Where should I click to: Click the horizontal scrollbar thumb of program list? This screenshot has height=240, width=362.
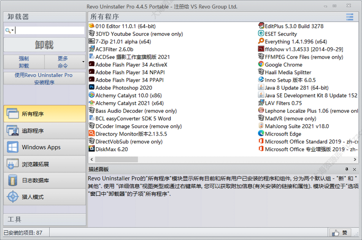click(116, 159)
